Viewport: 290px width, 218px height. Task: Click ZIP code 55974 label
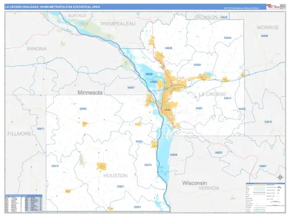pyautogui.click(x=55, y=166)
